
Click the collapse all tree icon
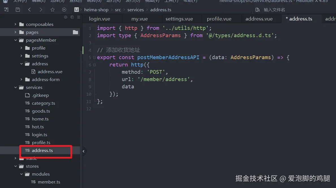click(72, 17)
